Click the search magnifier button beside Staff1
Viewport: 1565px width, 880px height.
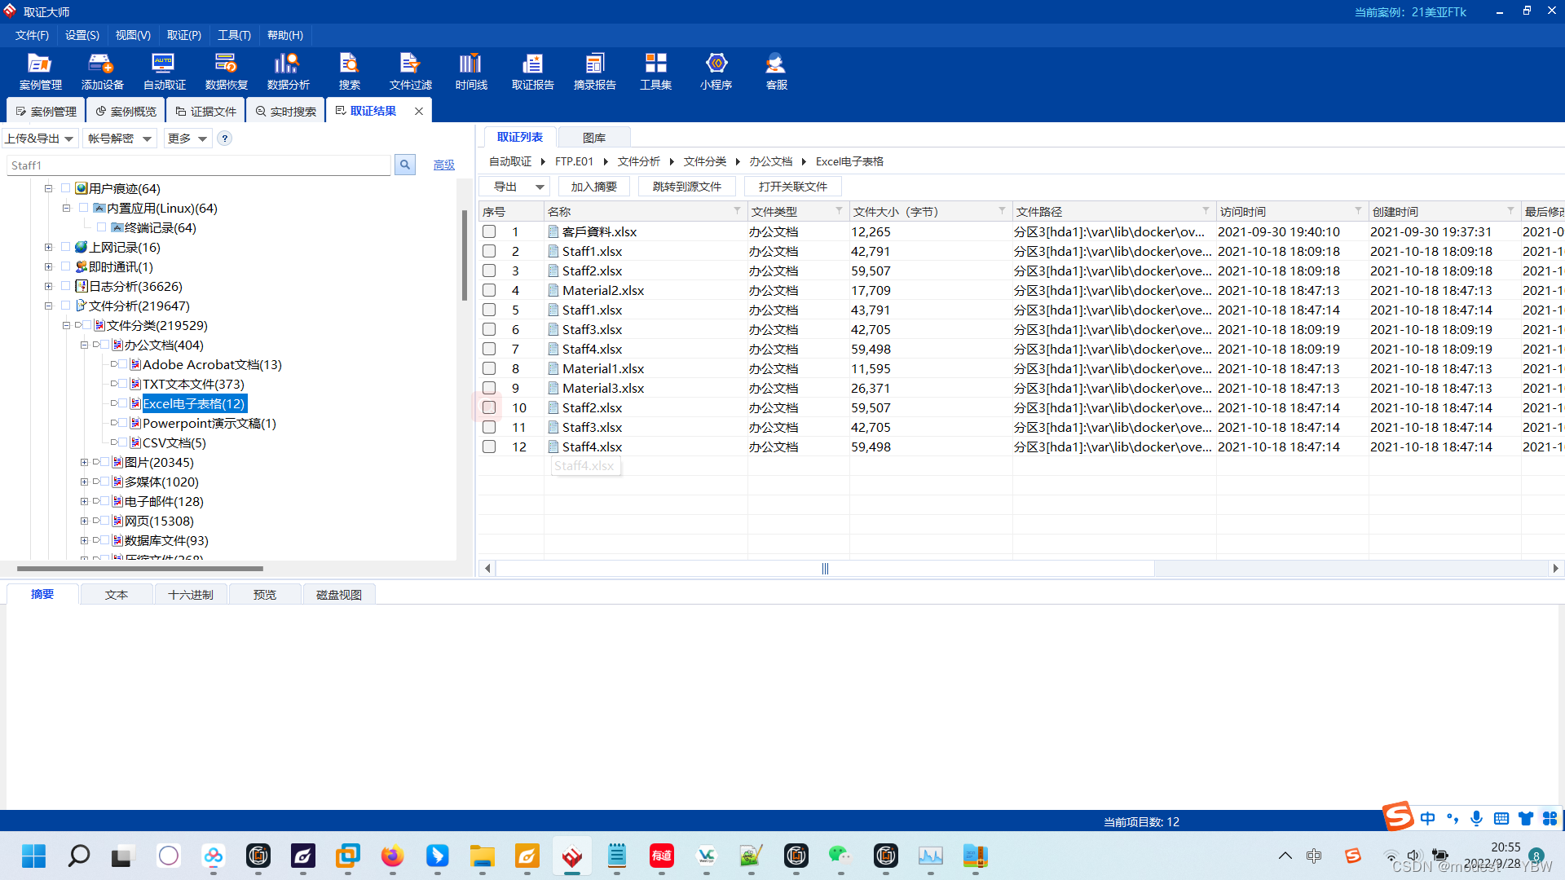(x=405, y=165)
